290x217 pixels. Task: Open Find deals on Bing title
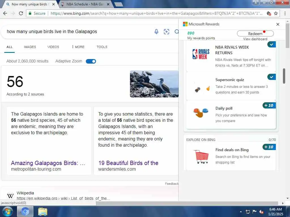tap(232, 150)
